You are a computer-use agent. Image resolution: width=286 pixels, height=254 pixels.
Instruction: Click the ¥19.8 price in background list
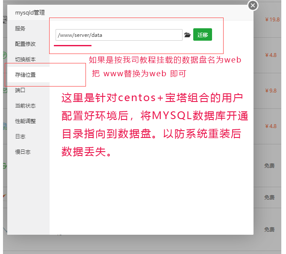272,20
